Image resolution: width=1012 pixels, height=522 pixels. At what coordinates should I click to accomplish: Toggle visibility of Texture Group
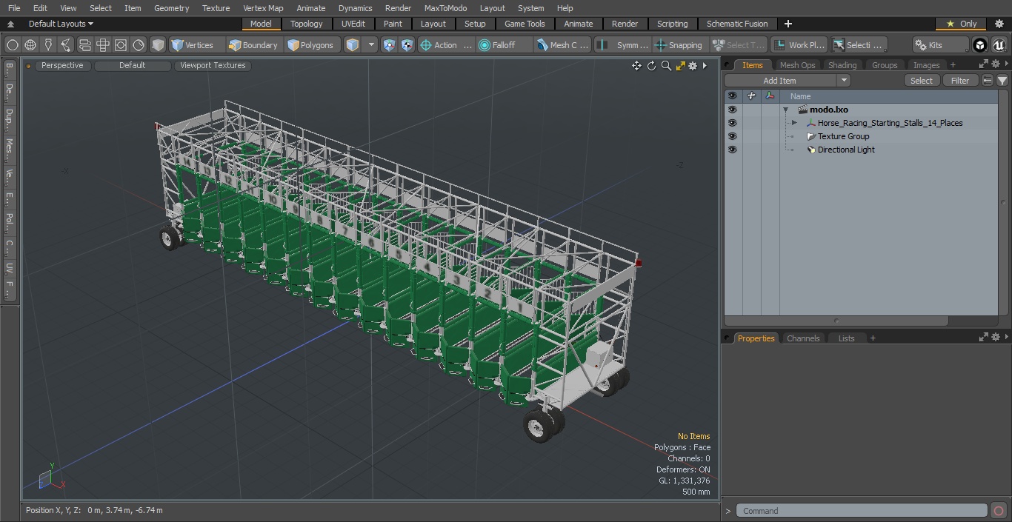732,136
